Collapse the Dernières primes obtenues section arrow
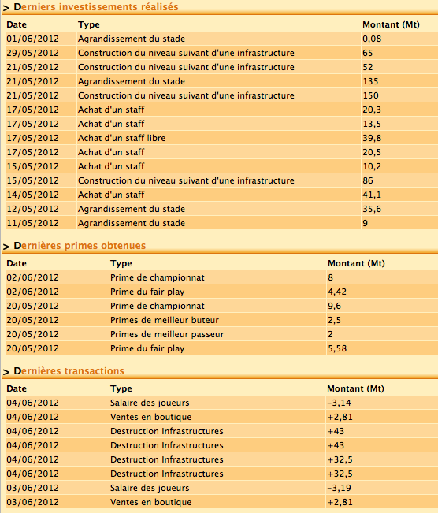438x513 pixels. pos(6,247)
